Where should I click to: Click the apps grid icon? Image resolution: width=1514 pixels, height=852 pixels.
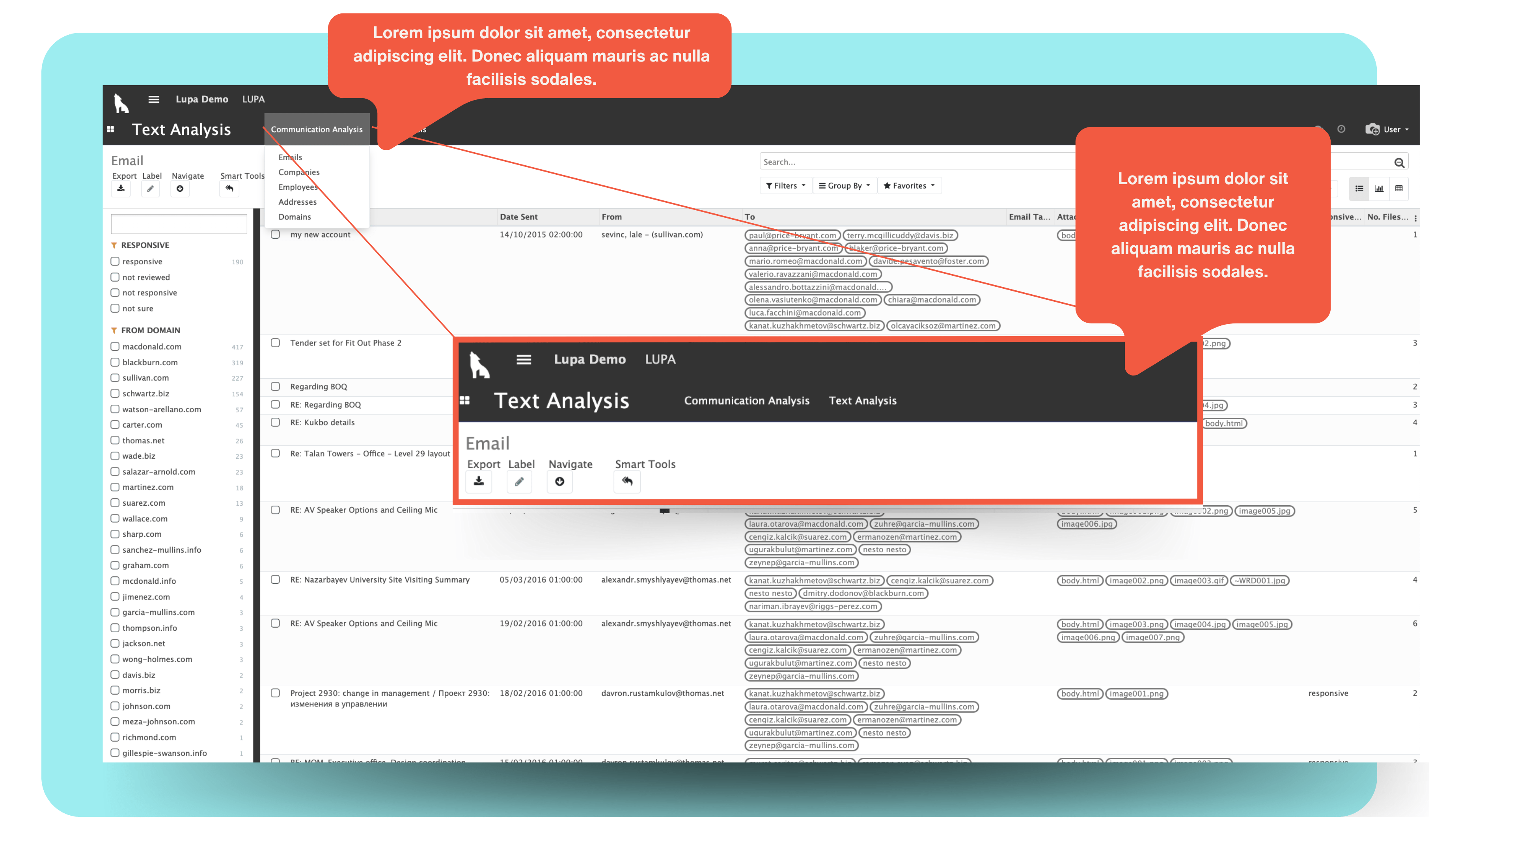tap(110, 129)
